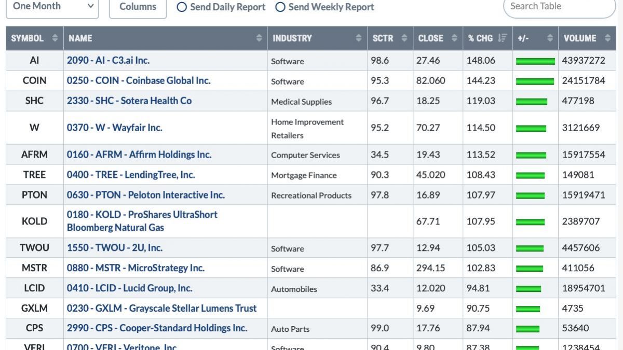623x350 pixels.
Task: Click the SYMBOL cell reading PTON
Action: [34, 195]
